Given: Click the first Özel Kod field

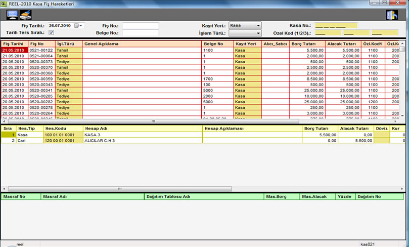Looking at the screenshot, I should (x=328, y=33).
